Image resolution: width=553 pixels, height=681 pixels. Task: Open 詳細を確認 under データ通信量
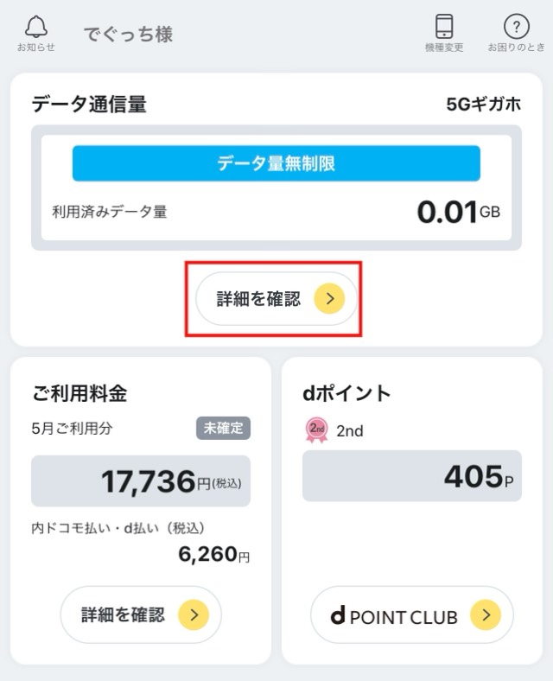click(x=276, y=298)
